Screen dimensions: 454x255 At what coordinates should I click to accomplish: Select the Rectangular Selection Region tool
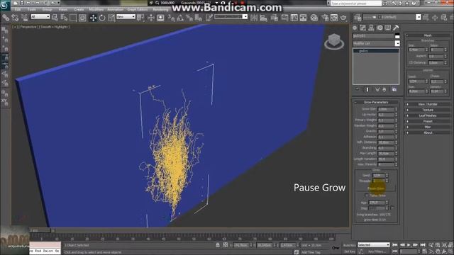pyautogui.click(x=73, y=18)
